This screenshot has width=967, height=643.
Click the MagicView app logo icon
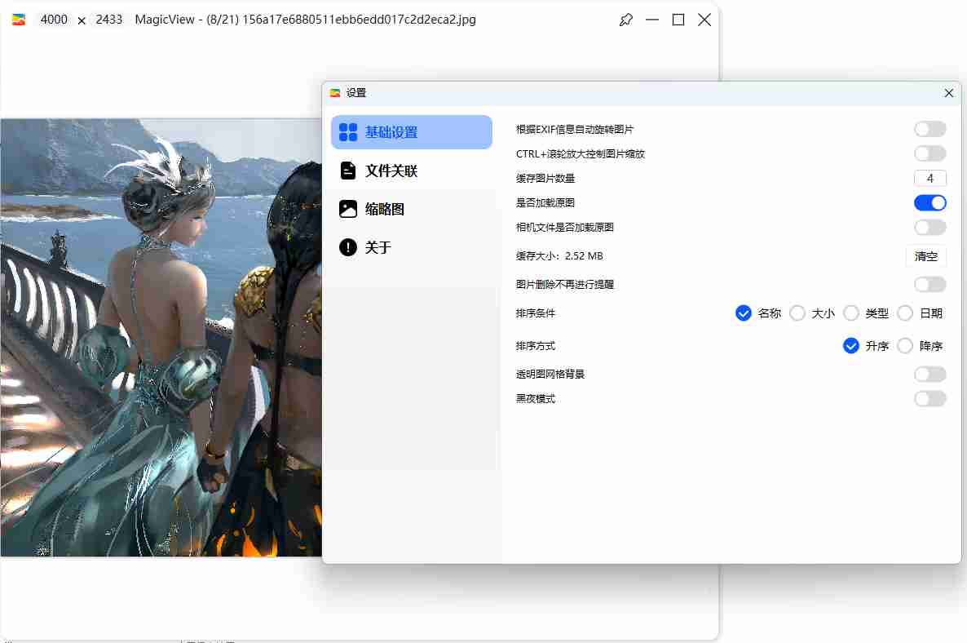point(18,20)
